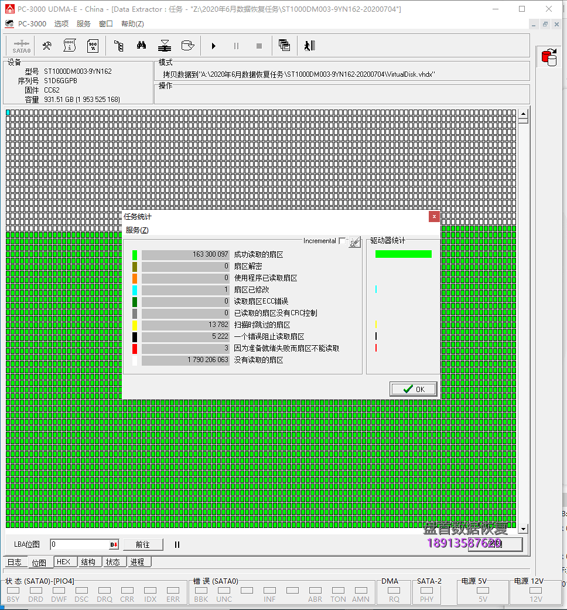Image resolution: width=567 pixels, height=610 pixels.
Task: Click the running man exit icon
Action: 309,46
